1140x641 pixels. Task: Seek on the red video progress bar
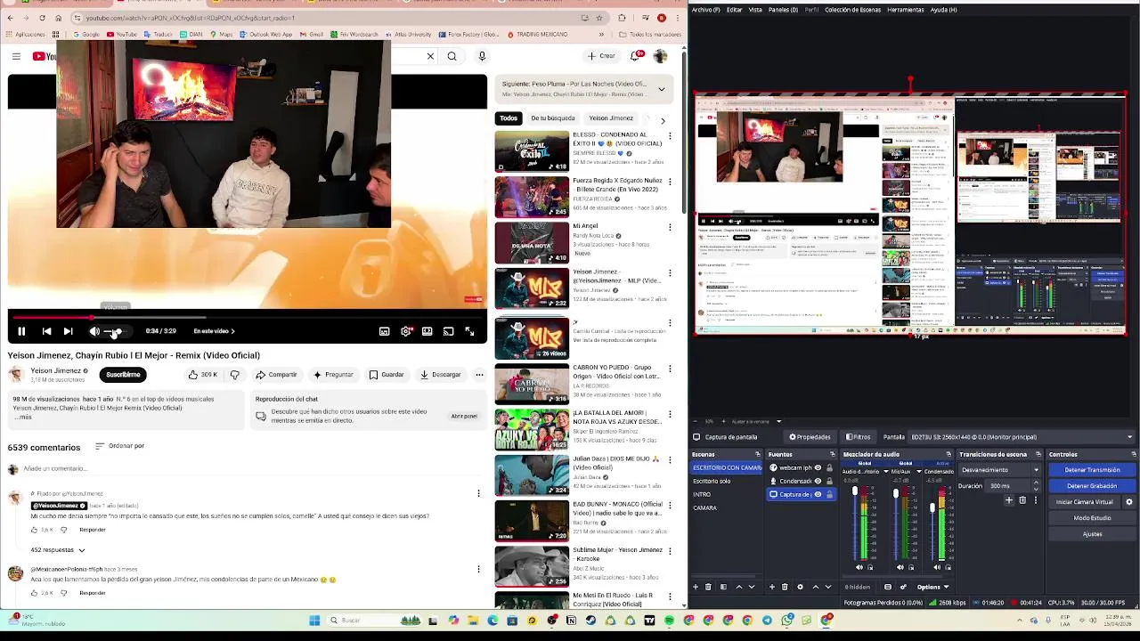click(x=247, y=316)
